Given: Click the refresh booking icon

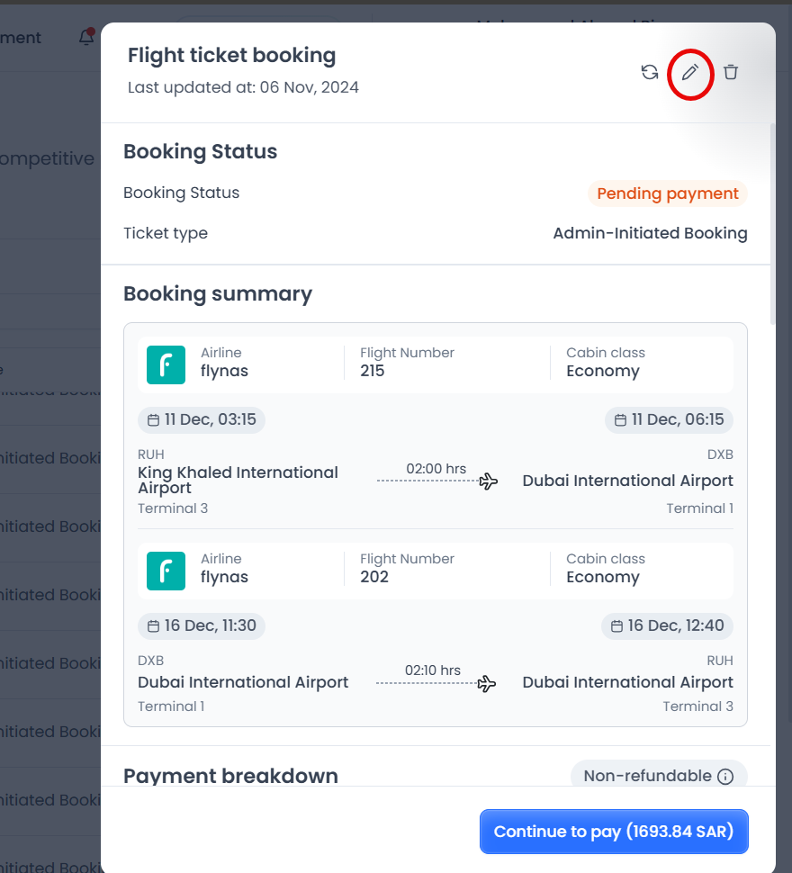Looking at the screenshot, I should click(650, 73).
